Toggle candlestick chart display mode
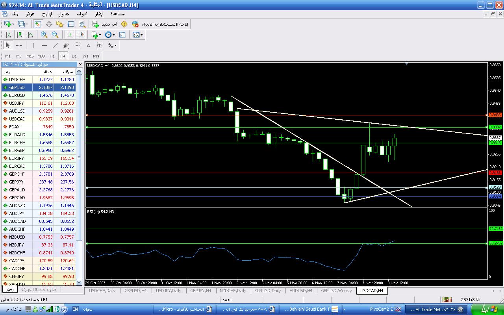The height and width of the screenshot is (315, 504). point(19,35)
